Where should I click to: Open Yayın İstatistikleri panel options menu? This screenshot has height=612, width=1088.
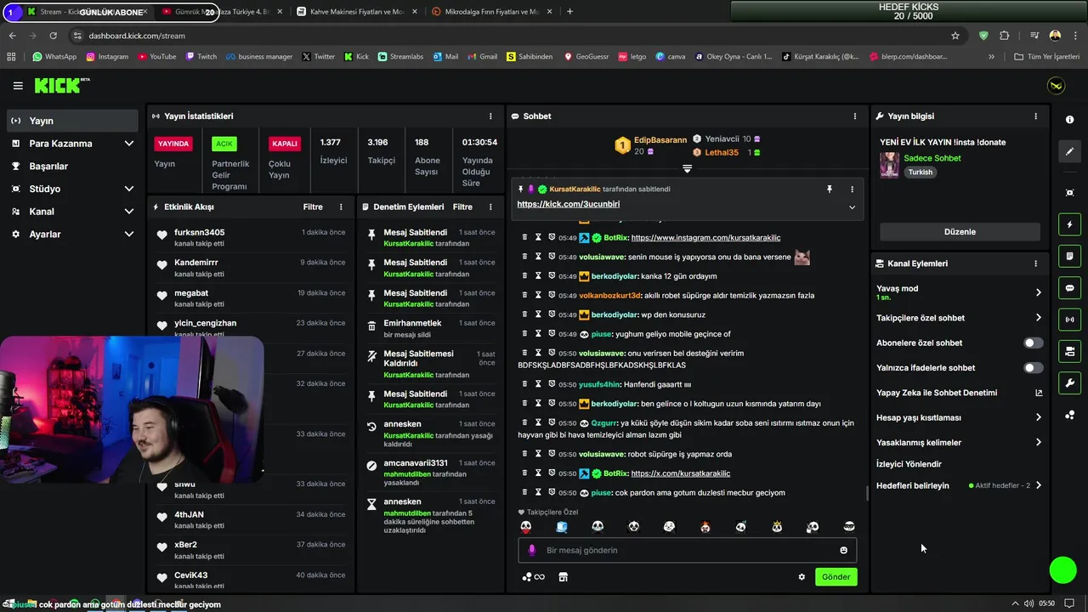tap(490, 116)
